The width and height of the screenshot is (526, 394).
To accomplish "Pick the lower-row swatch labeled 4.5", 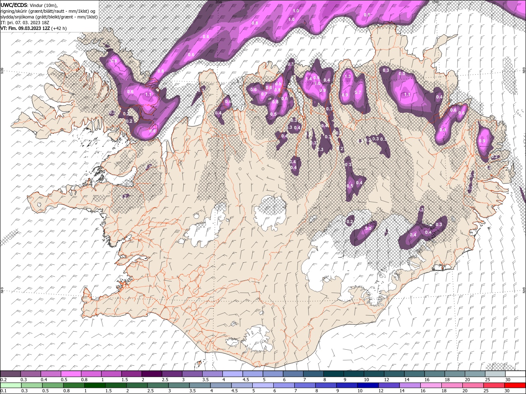I will pyautogui.click(x=242, y=385).
